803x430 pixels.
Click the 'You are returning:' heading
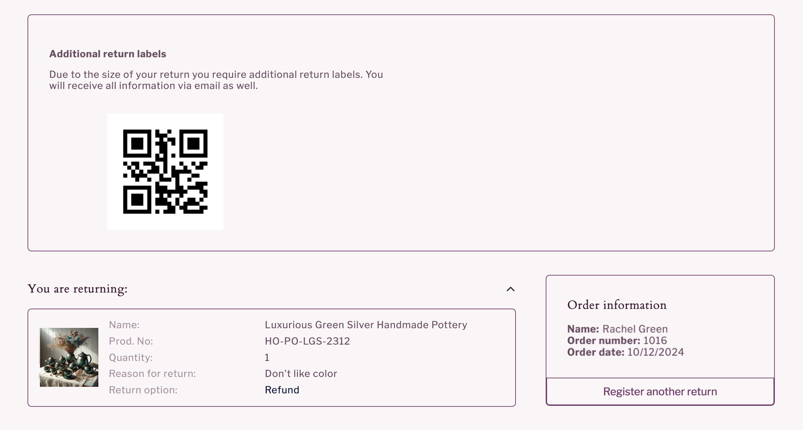(78, 288)
